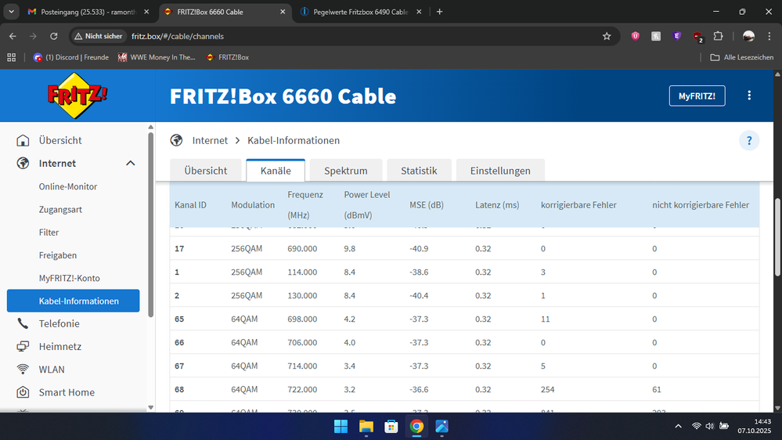Image resolution: width=782 pixels, height=440 pixels.
Task: Click the address bar URL
Action: (178, 36)
